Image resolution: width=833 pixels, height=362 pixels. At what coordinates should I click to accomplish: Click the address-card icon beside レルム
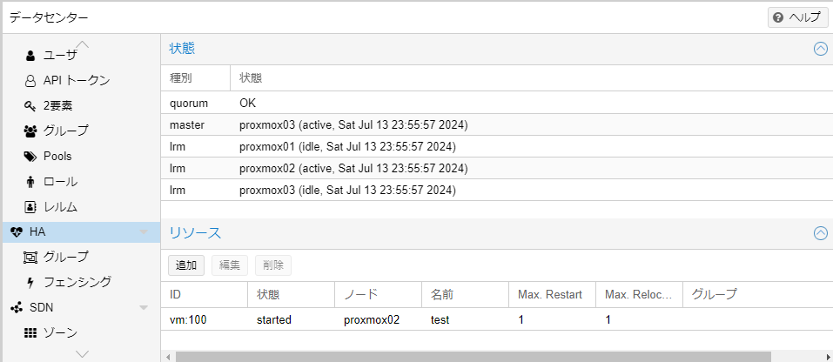(x=30, y=207)
